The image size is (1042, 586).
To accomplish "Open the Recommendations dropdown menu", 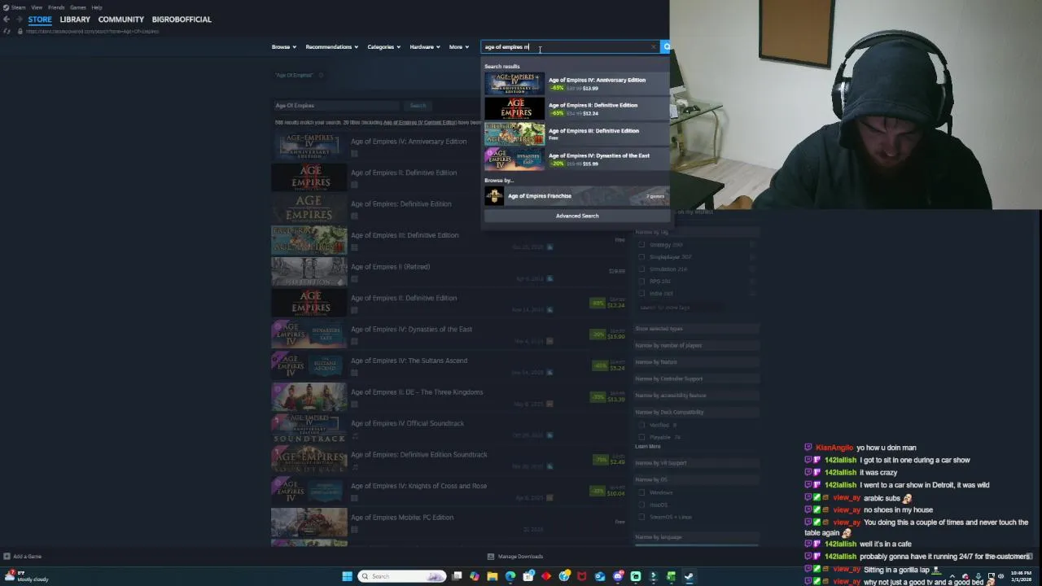I will (x=332, y=47).
